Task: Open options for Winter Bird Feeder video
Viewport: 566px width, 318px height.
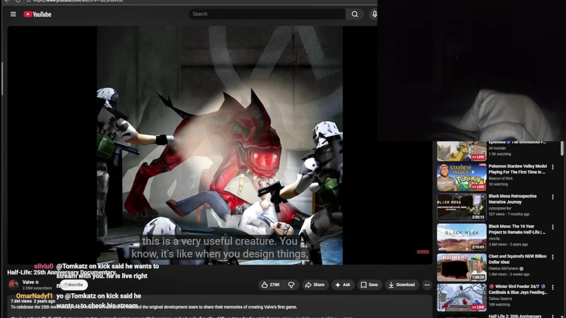Action: coord(552,287)
